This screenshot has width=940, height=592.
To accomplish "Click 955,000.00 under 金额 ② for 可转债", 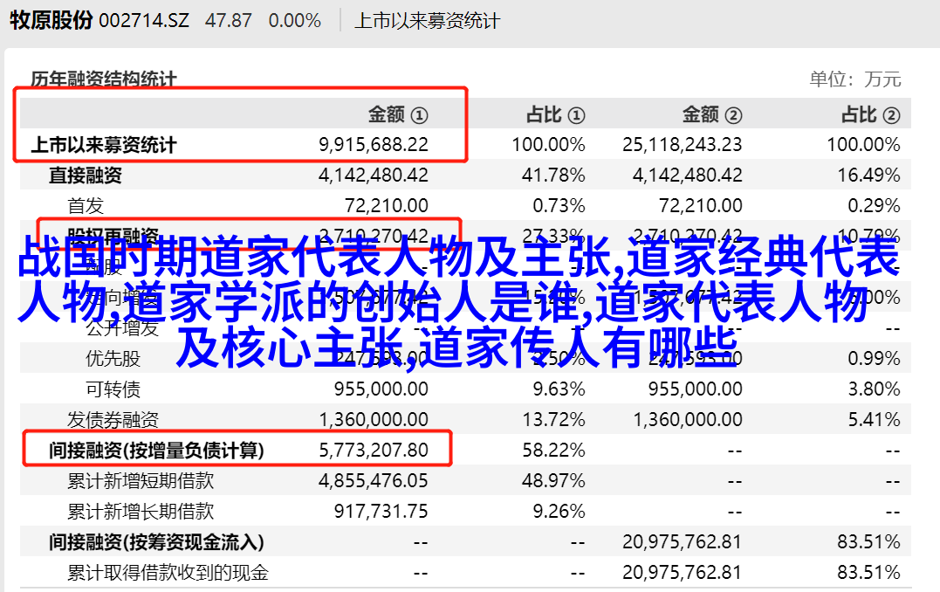I will (x=696, y=389).
